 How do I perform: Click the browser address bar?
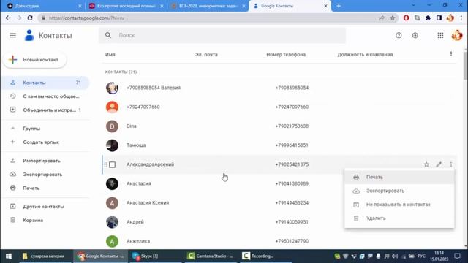point(209,18)
